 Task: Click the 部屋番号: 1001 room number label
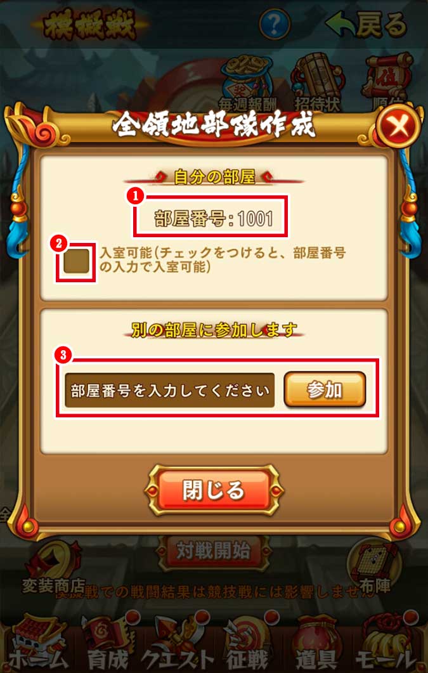[x=213, y=219]
